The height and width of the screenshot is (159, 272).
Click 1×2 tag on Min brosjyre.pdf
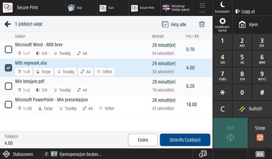point(23,90)
